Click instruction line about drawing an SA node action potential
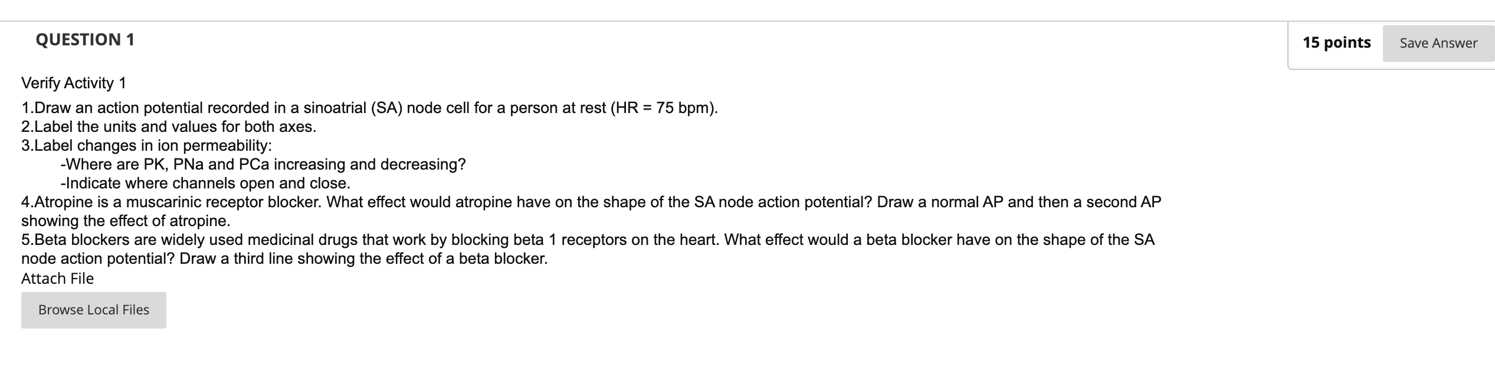1495x378 pixels. click(x=369, y=108)
